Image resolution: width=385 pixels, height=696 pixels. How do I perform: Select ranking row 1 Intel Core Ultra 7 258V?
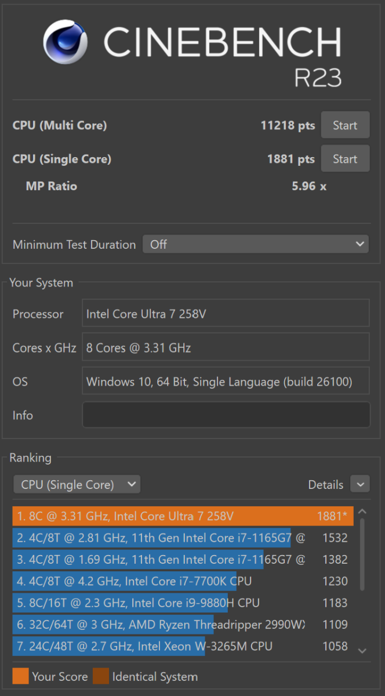tap(183, 516)
